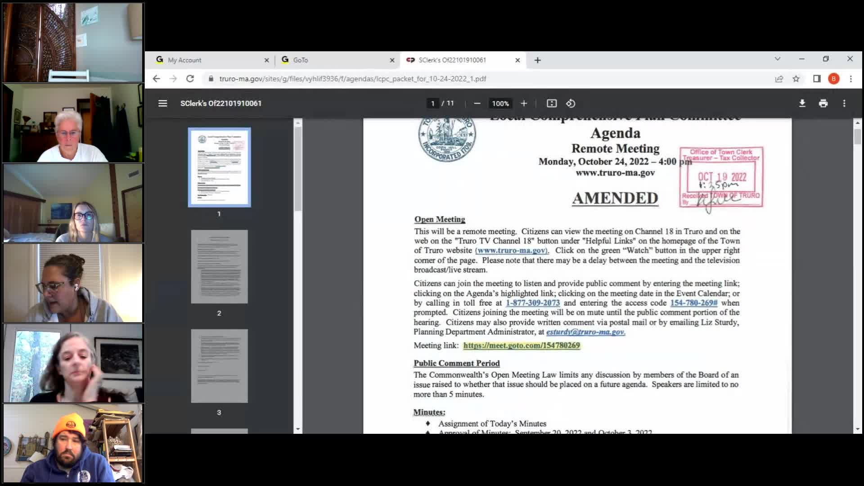The height and width of the screenshot is (486, 864).
Task: Toggle the browser side panel
Action: [817, 79]
